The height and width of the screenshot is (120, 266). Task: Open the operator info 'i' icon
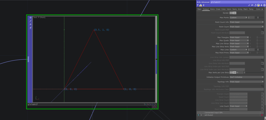click(x=204, y=5)
